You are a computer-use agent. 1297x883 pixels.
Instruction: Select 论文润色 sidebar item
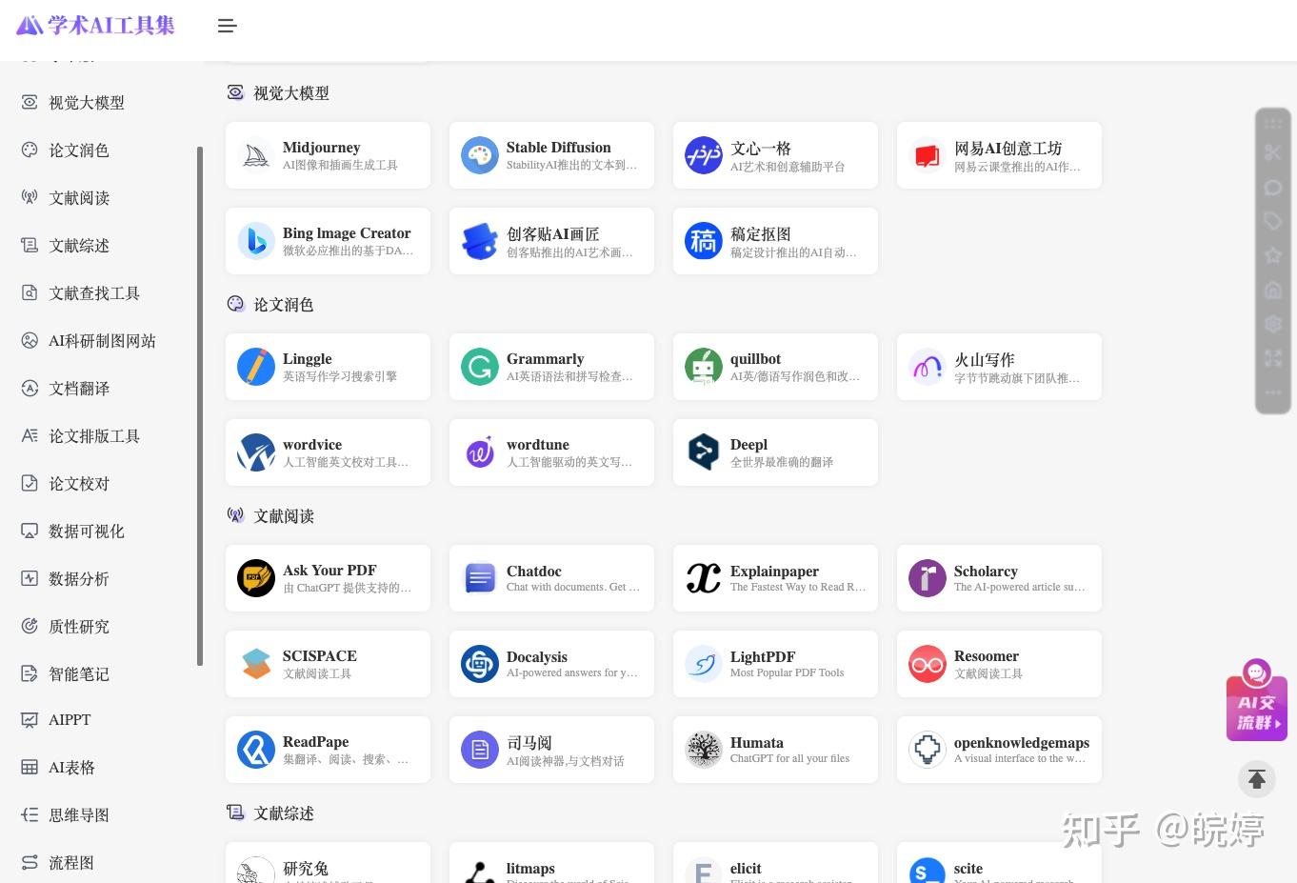coord(78,150)
